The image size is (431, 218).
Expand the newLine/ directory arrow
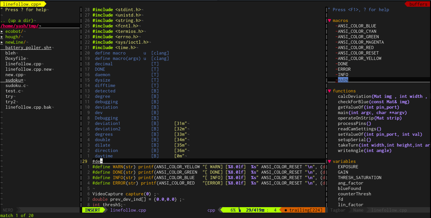(2, 42)
